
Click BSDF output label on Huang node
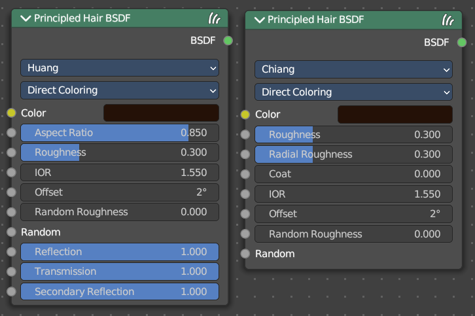203,41
